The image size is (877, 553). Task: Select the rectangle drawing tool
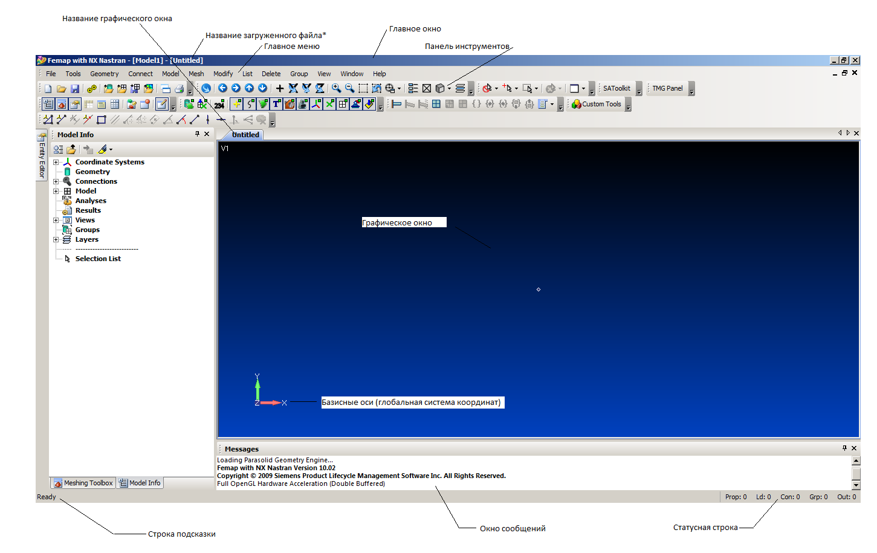point(102,120)
